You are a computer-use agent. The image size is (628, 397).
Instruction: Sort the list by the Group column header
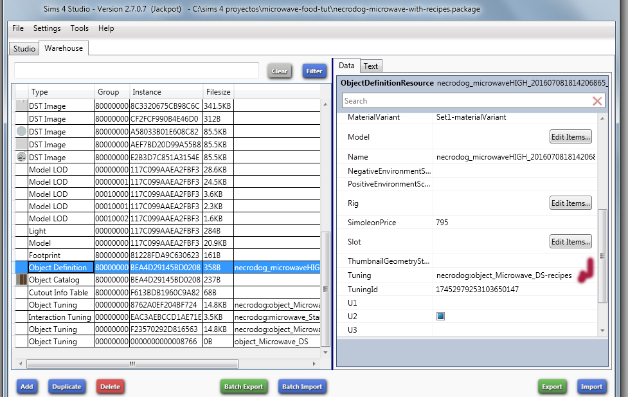click(112, 92)
